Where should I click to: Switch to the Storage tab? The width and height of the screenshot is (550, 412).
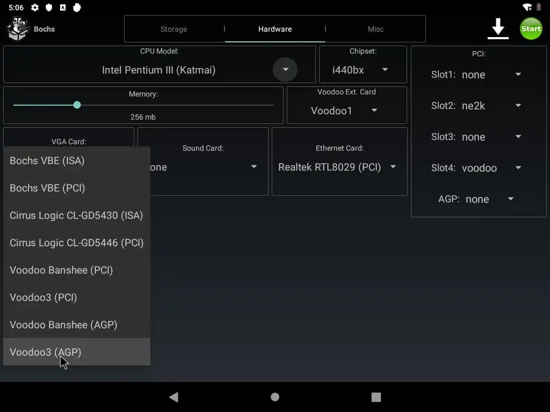(x=173, y=29)
